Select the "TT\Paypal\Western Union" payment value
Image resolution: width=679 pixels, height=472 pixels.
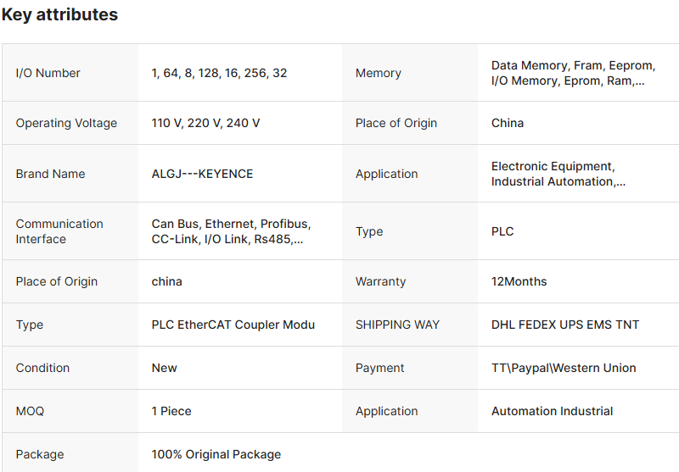tap(564, 368)
